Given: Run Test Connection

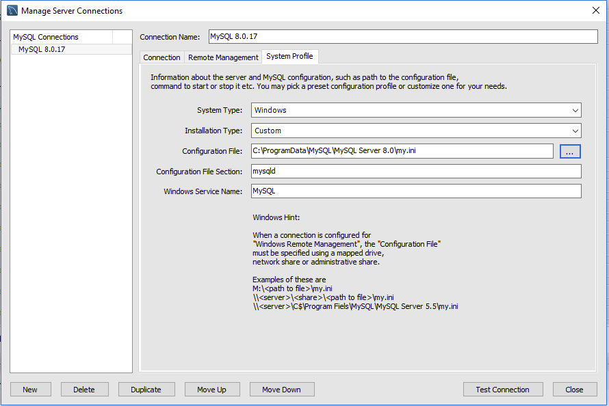Looking at the screenshot, I should pyautogui.click(x=502, y=390).
